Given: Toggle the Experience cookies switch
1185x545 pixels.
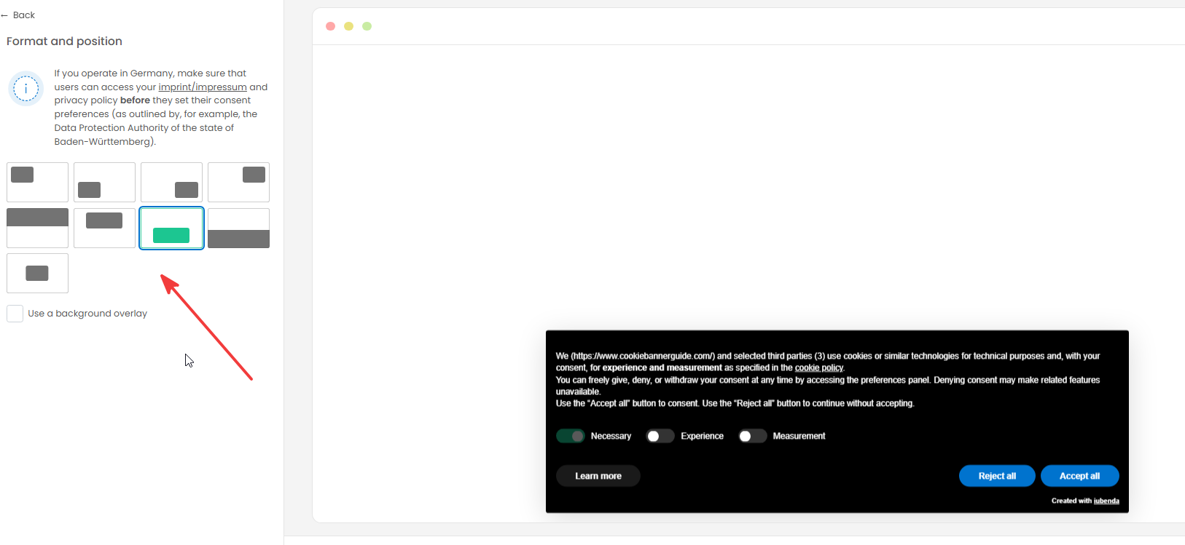Looking at the screenshot, I should pyautogui.click(x=660, y=436).
